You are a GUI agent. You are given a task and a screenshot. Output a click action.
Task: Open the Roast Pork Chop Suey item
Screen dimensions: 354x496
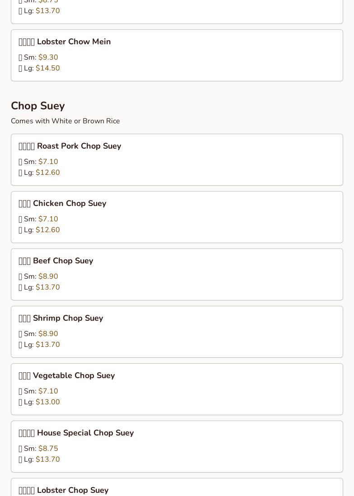tap(79, 146)
